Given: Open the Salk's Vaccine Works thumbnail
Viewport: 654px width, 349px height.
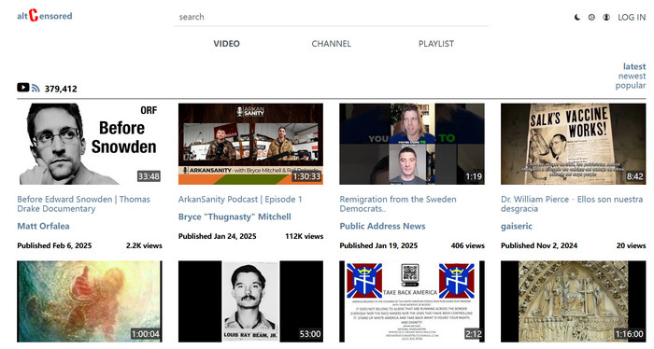Looking at the screenshot, I should click(x=573, y=144).
